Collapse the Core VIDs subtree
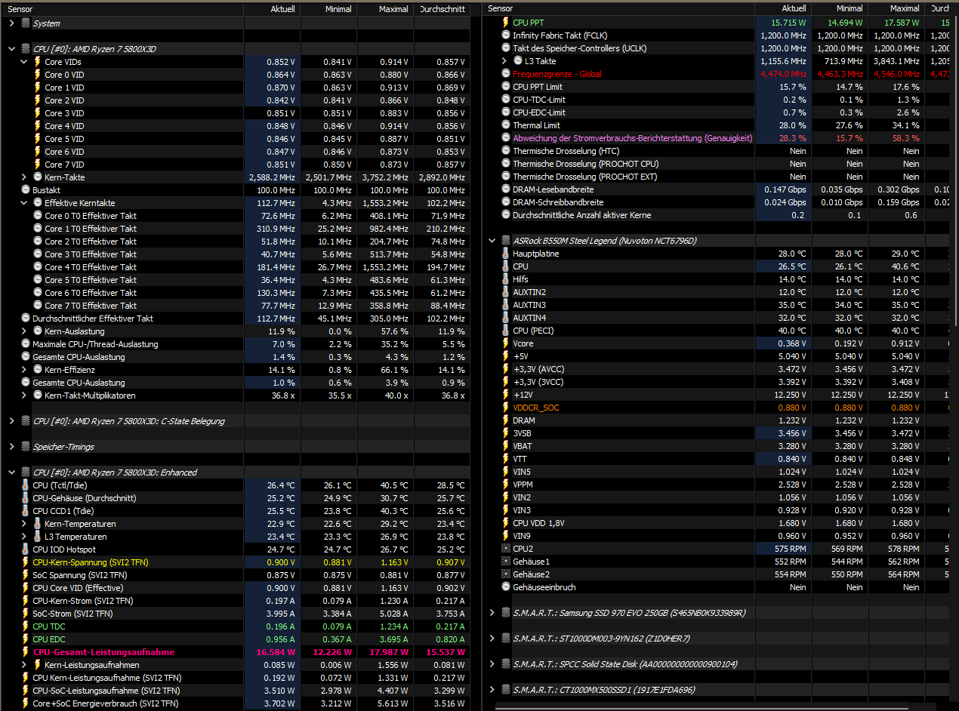The width and height of the screenshot is (959, 711). (24, 62)
